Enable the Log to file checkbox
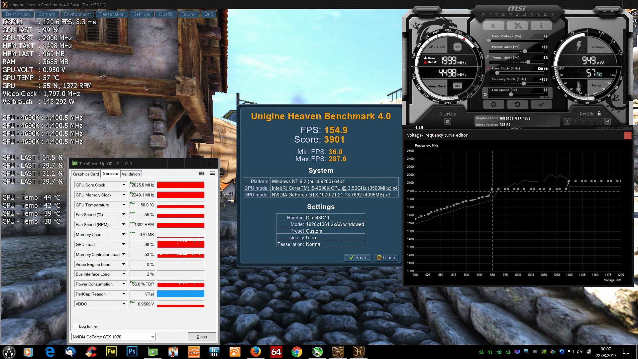Screen dimensions: 638x359 (x=76, y=326)
